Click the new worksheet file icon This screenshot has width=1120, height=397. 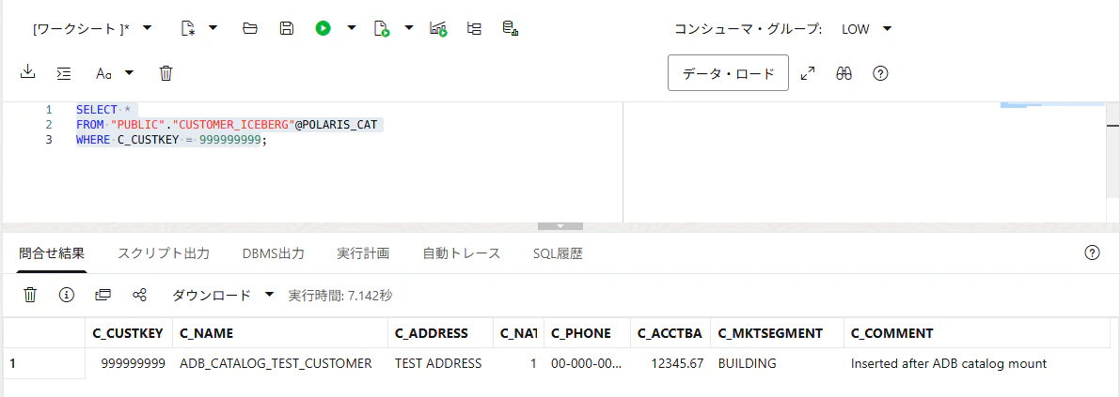pos(188,28)
